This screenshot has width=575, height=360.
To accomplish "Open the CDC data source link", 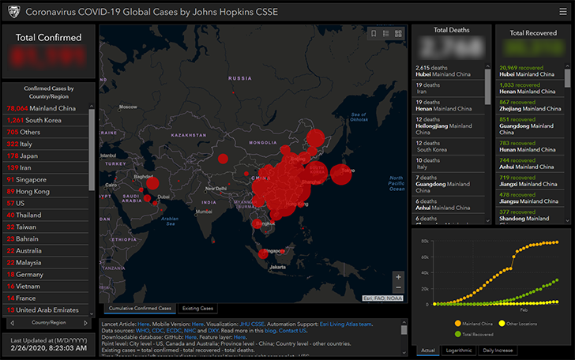I will [158, 331].
